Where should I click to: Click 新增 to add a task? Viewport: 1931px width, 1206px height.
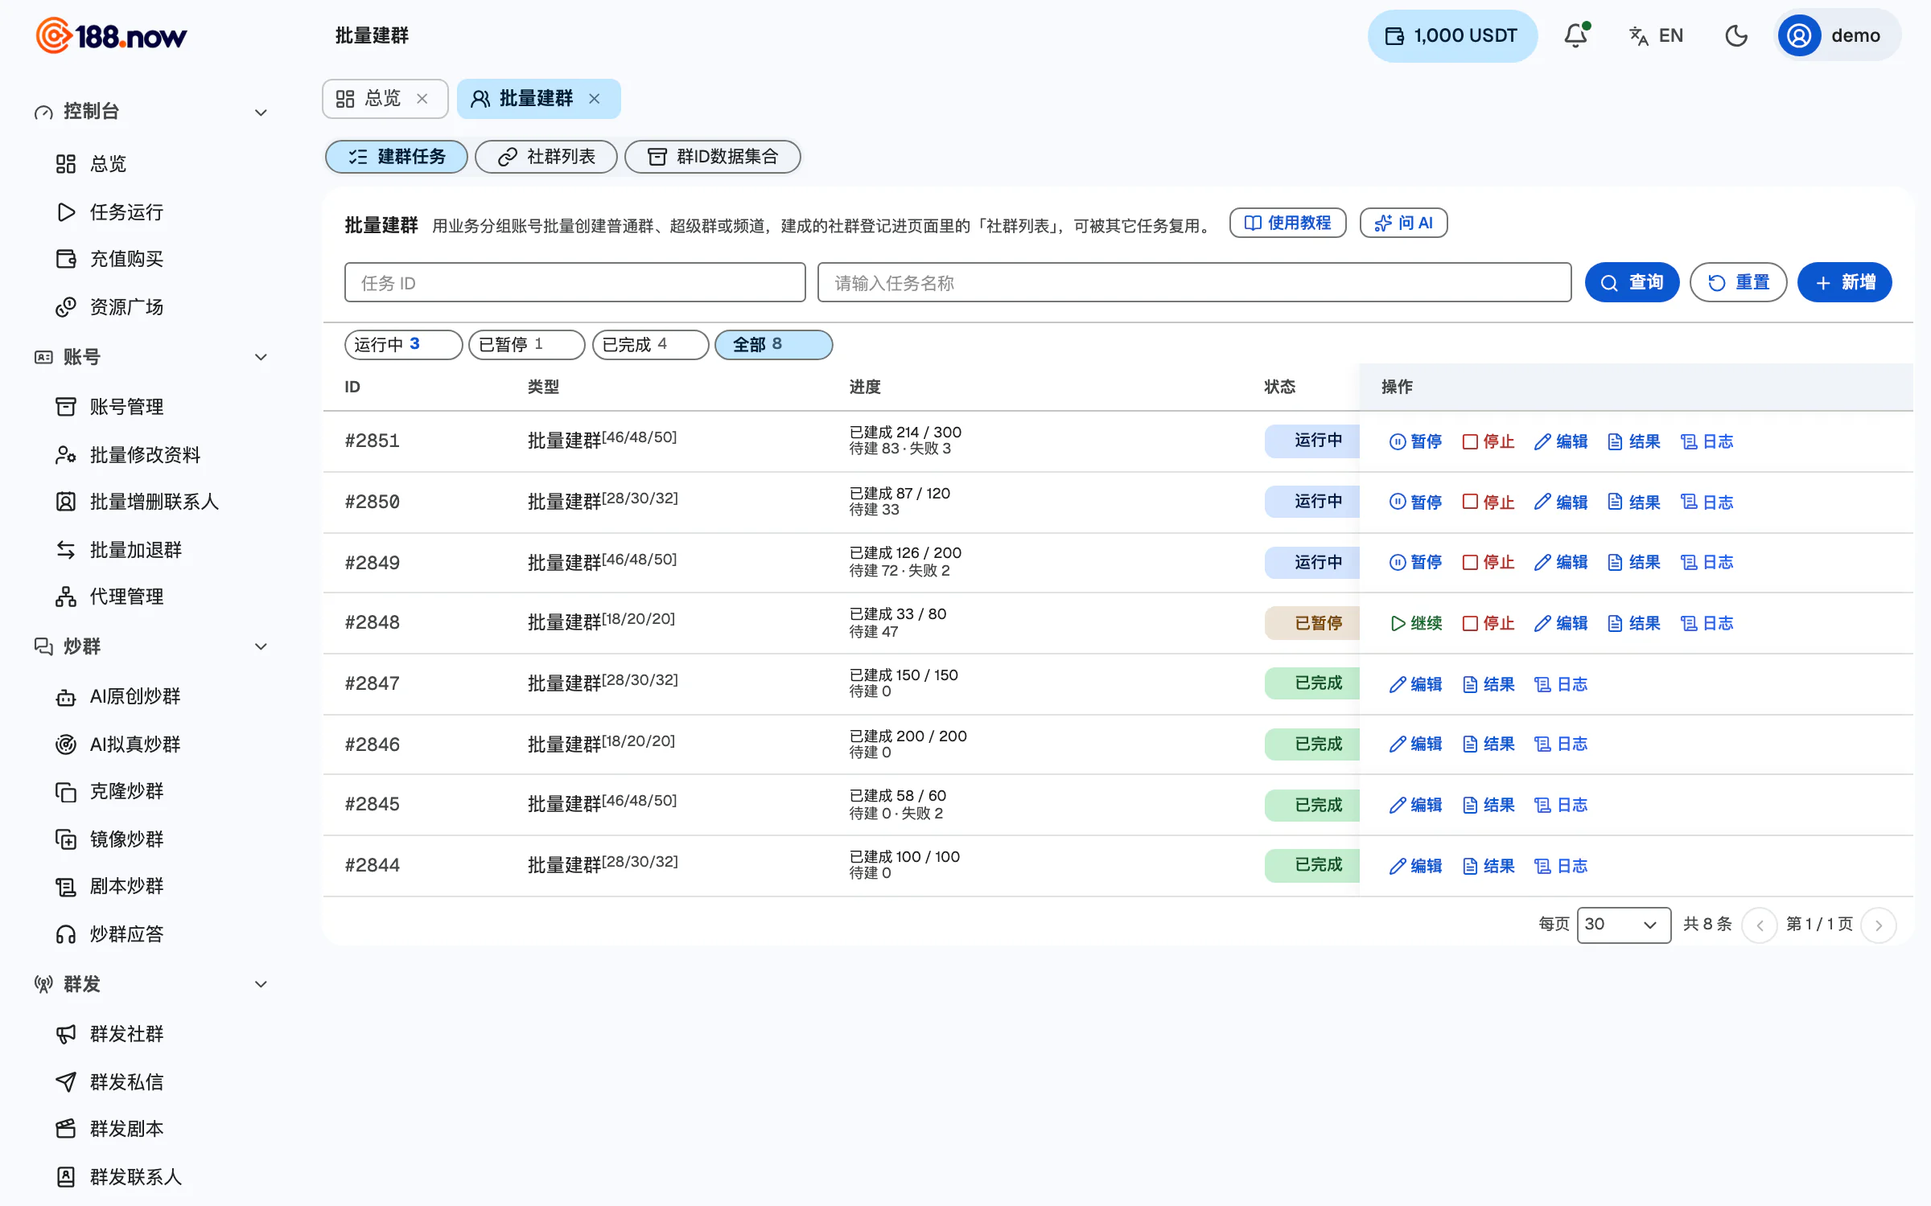tap(1844, 282)
